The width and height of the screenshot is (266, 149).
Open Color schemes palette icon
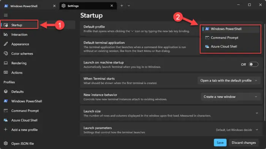(x=6, y=53)
